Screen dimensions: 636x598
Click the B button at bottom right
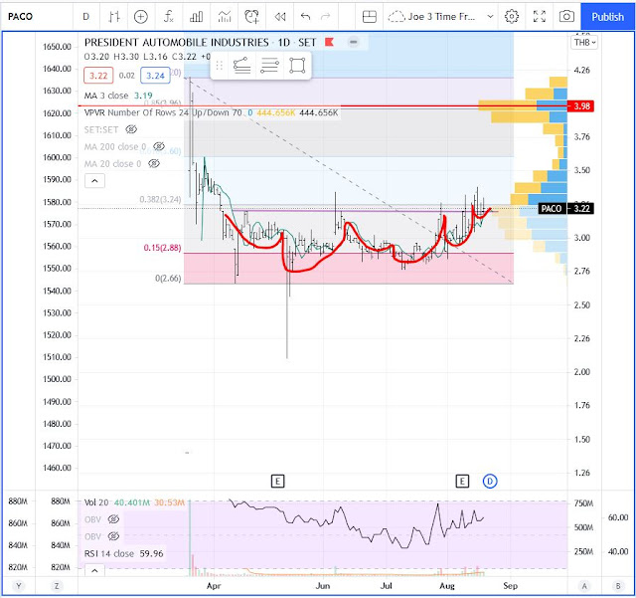[x=618, y=586]
